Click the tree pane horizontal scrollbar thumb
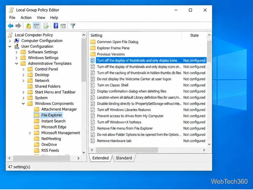The width and height of the screenshot is (253, 190). click(41, 158)
